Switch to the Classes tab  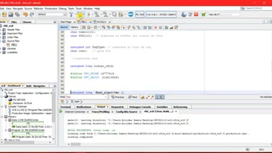coord(27,22)
